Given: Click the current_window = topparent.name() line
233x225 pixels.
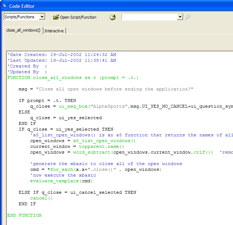Looking at the screenshot, I should [x=77, y=146].
